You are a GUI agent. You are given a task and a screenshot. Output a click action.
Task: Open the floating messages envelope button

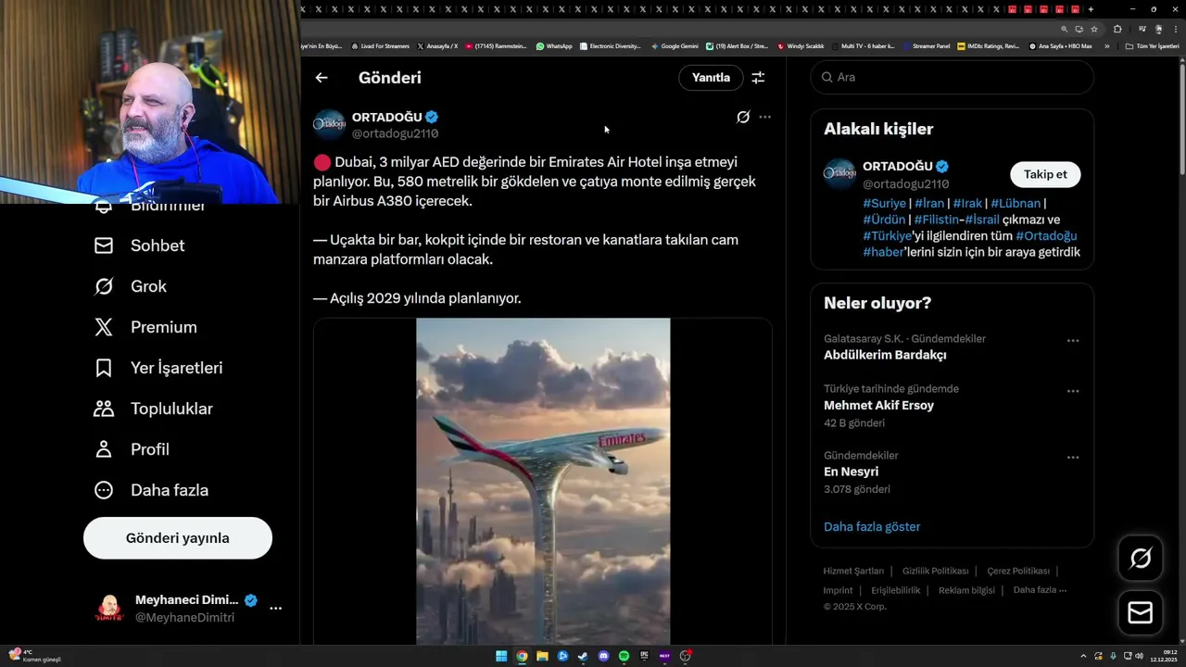(x=1141, y=613)
